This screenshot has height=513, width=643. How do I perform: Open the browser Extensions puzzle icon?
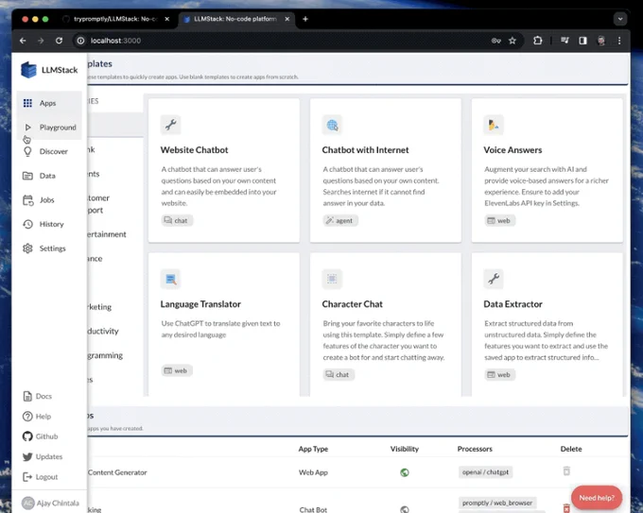click(x=537, y=41)
